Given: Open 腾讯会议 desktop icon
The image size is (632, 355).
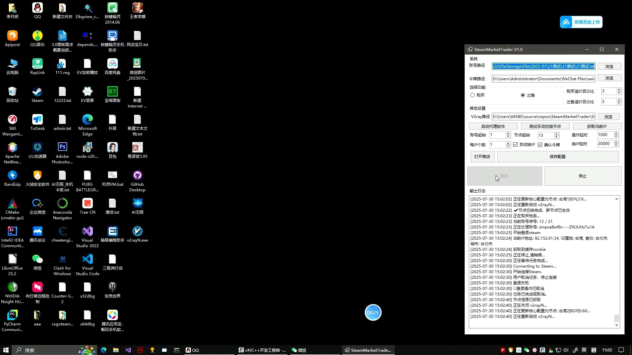Looking at the screenshot, I should coord(37,234).
